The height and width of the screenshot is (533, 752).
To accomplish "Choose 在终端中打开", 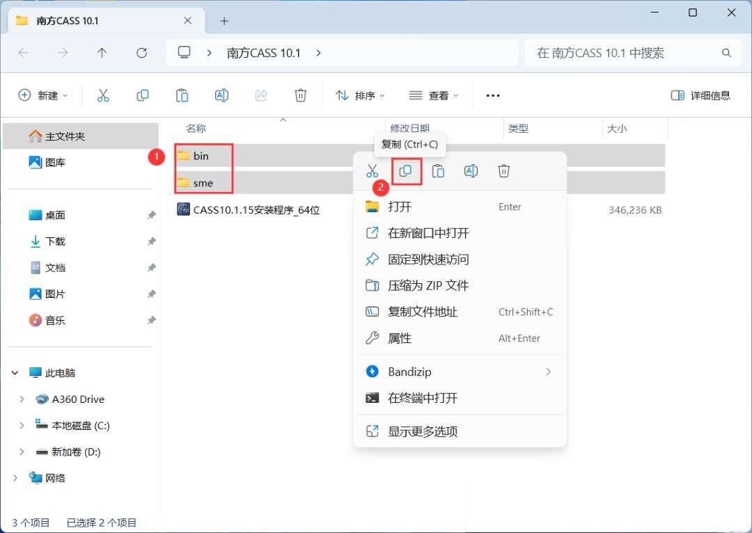I will click(460, 398).
